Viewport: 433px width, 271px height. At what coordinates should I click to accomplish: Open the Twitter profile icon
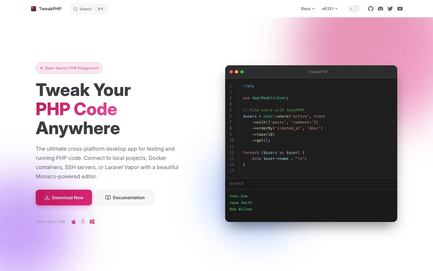390,9
